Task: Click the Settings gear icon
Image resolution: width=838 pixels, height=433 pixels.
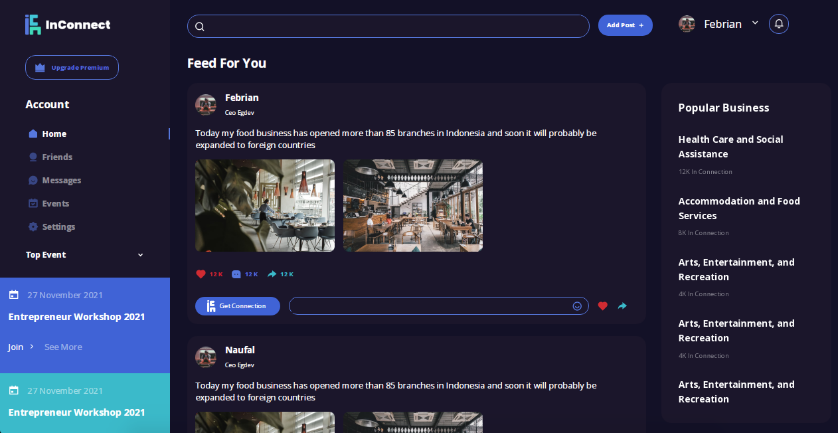Action: 33,226
